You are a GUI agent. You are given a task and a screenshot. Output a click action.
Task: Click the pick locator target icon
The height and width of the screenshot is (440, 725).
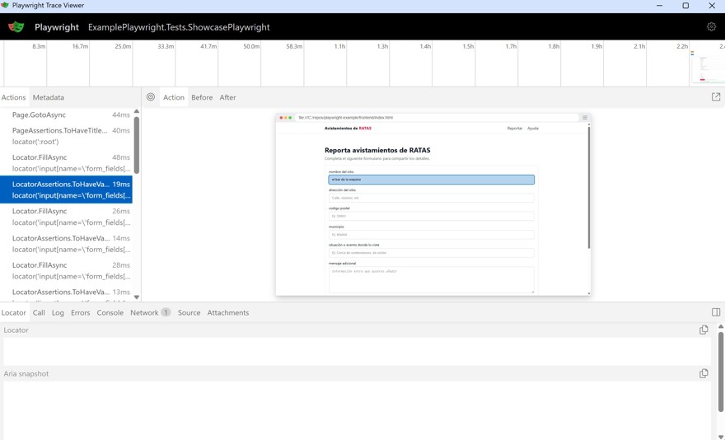pyautogui.click(x=151, y=97)
